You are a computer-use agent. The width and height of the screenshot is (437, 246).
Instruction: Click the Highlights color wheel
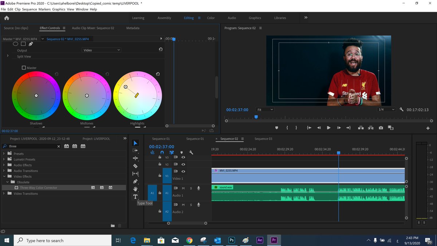pos(137,95)
